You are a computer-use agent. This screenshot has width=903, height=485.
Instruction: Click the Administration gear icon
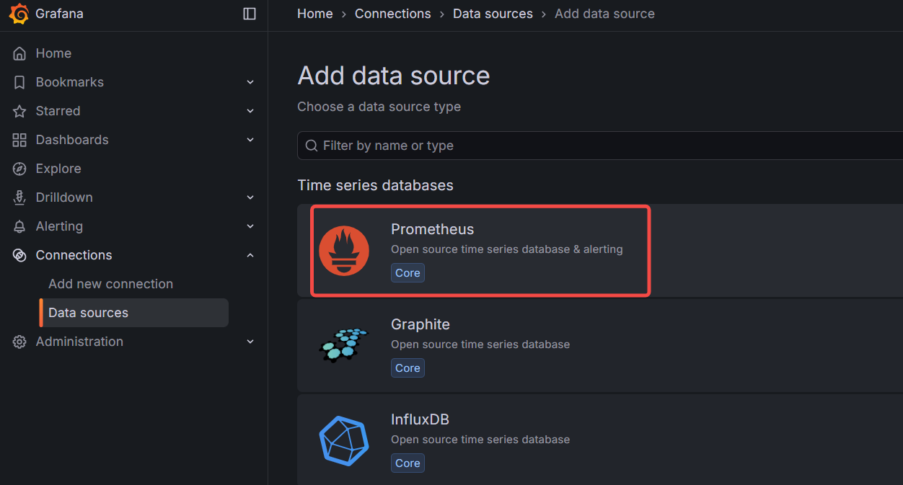click(19, 342)
